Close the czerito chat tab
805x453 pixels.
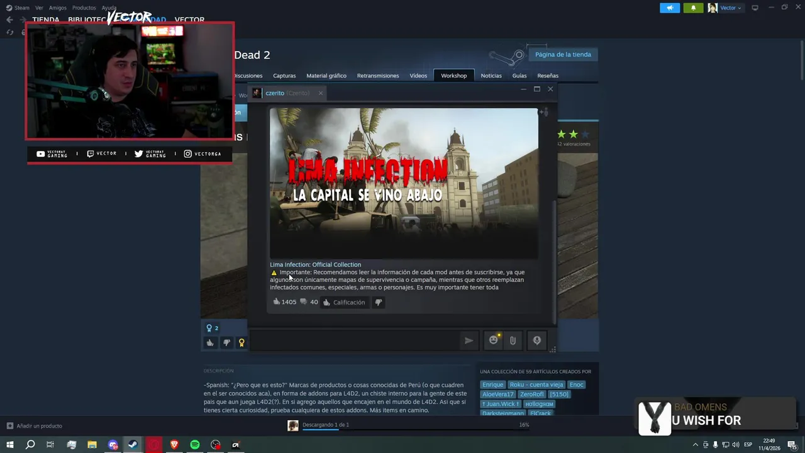(320, 93)
